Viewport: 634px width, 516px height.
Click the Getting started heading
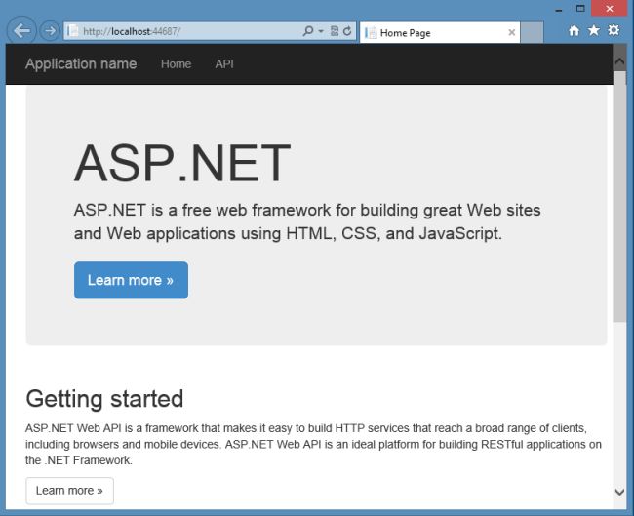[x=104, y=399]
